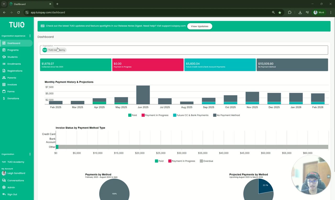The height and width of the screenshot is (200, 335).
Task: Click the View Updates button
Action: (200, 26)
